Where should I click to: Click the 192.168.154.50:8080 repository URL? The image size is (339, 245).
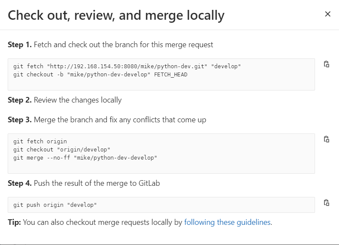[x=127, y=67]
